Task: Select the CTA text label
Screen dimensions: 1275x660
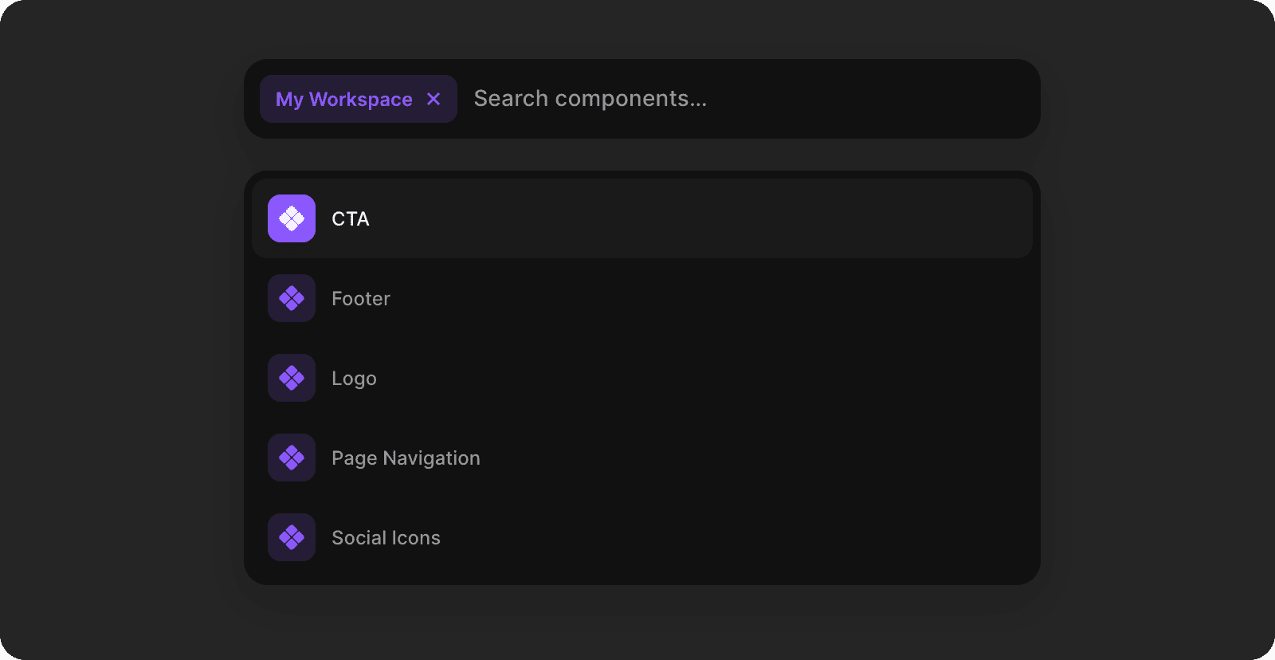Action: [x=351, y=219]
